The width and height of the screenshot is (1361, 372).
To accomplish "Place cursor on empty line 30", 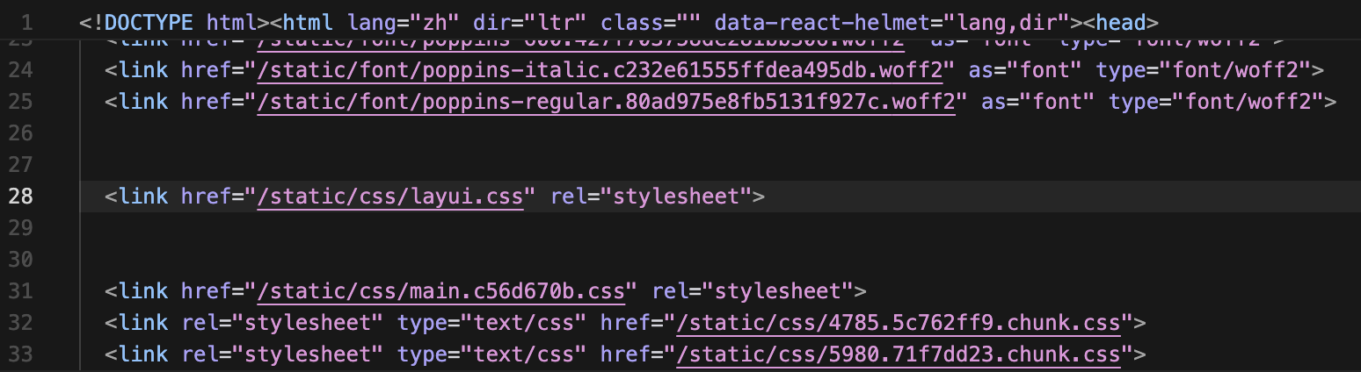I will click(x=703, y=260).
